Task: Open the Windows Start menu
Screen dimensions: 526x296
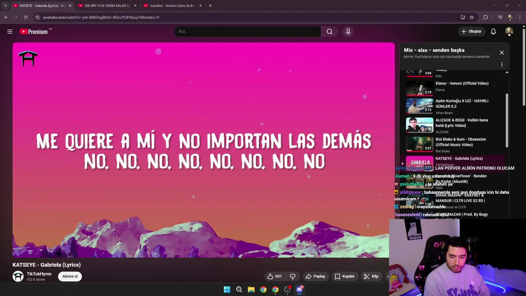Action: tap(227, 289)
